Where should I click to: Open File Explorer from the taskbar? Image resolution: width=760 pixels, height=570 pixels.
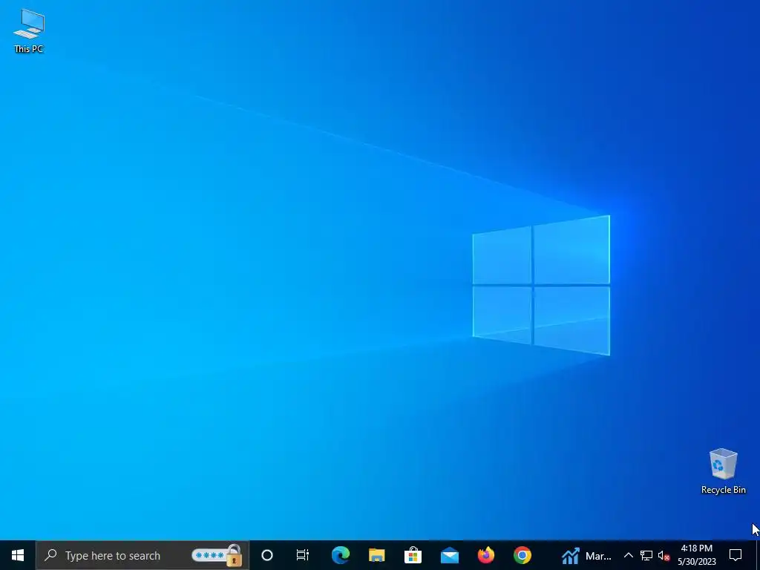(x=376, y=555)
